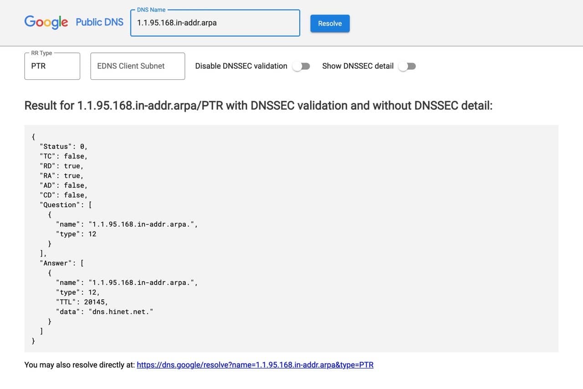
Task: Toggle Disable DNSSEC validation switch
Action: [301, 67]
